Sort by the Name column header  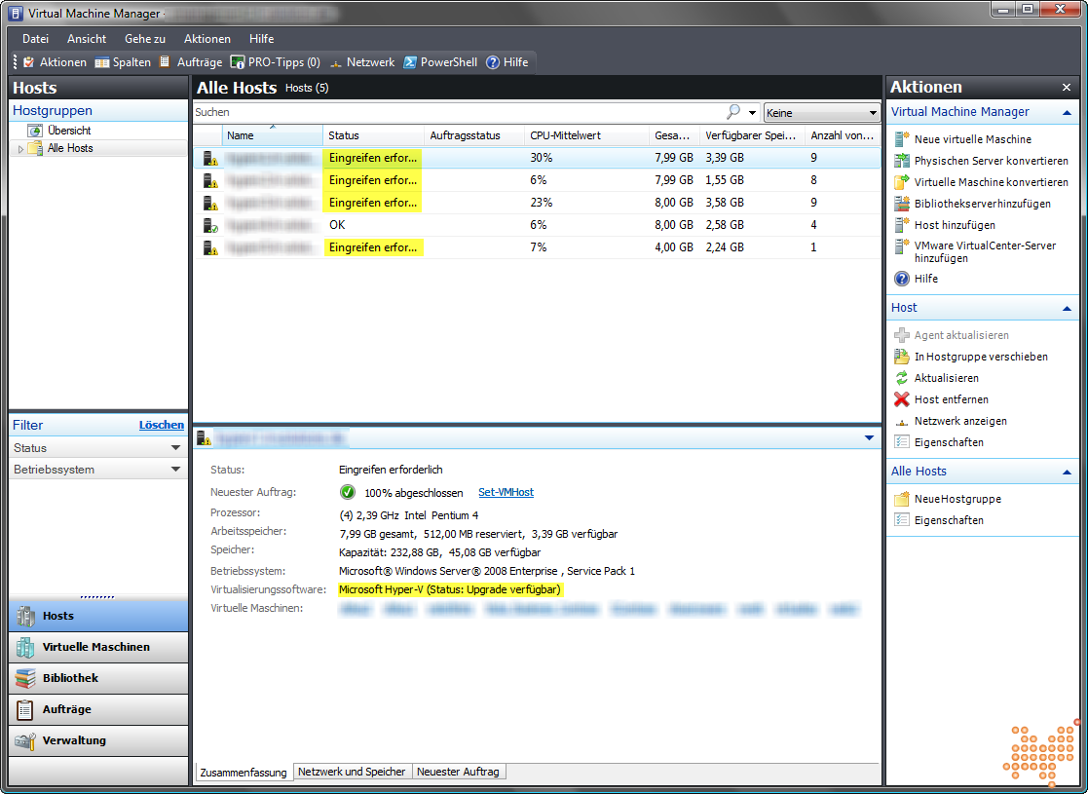pos(273,135)
